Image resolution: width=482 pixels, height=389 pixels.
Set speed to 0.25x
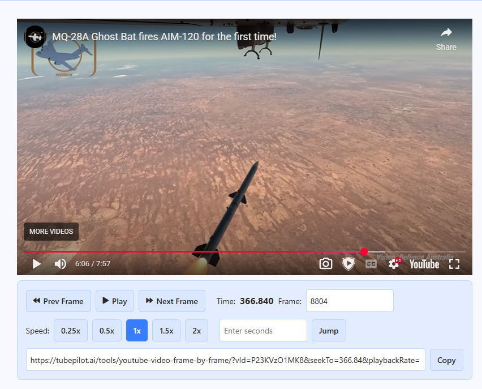point(71,331)
